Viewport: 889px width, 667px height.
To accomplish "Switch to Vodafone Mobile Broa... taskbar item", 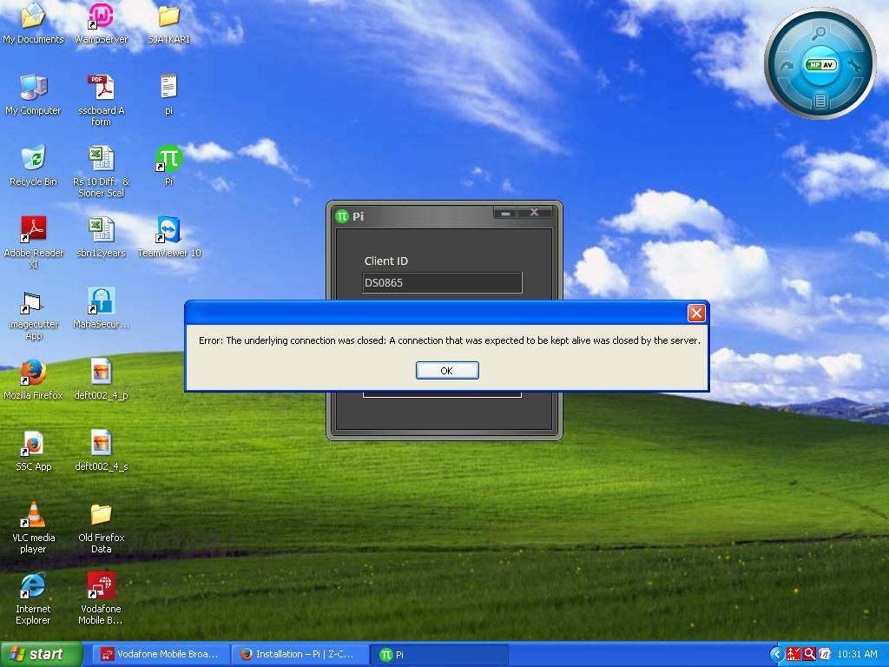I will tap(161, 654).
